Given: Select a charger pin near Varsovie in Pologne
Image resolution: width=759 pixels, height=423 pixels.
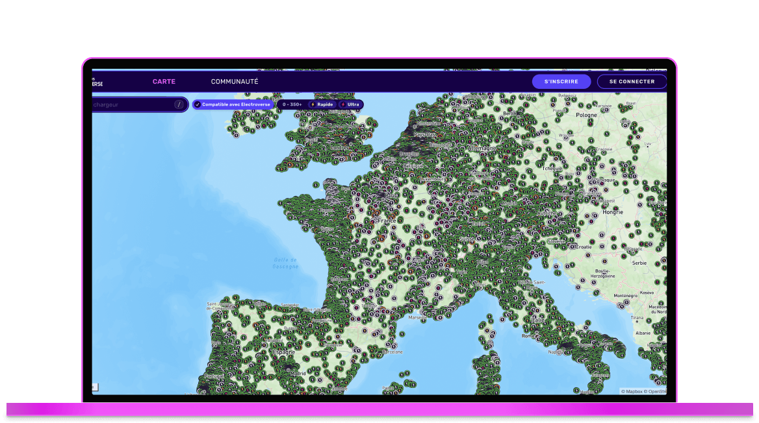Looking at the screenshot, I should coord(605,110).
